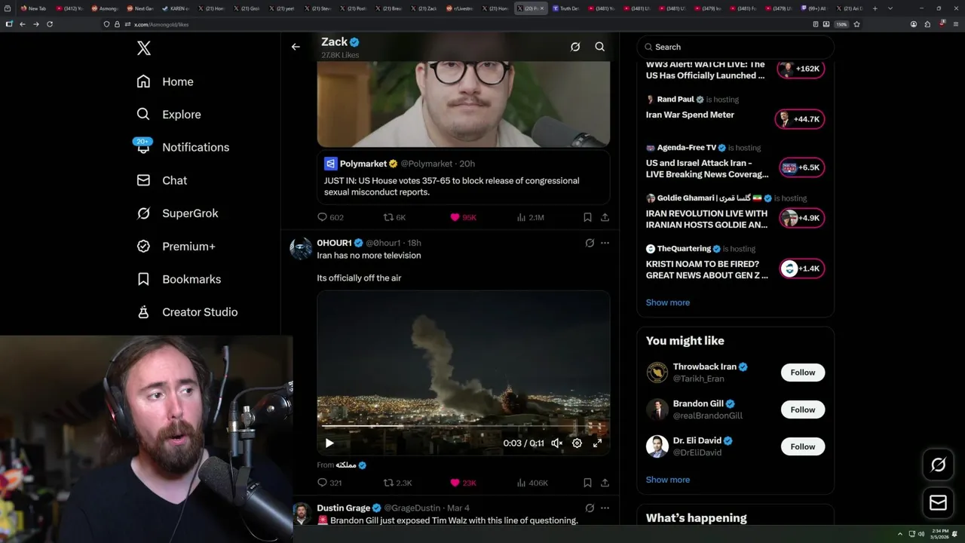This screenshot has height=543, width=965.
Task: Unlike the post with 95K likes
Action: coord(463,217)
